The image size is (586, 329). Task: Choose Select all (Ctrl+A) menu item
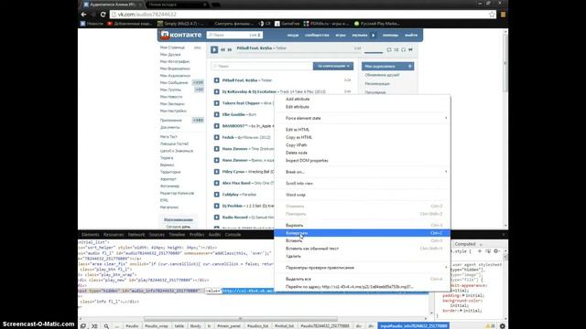point(362,279)
